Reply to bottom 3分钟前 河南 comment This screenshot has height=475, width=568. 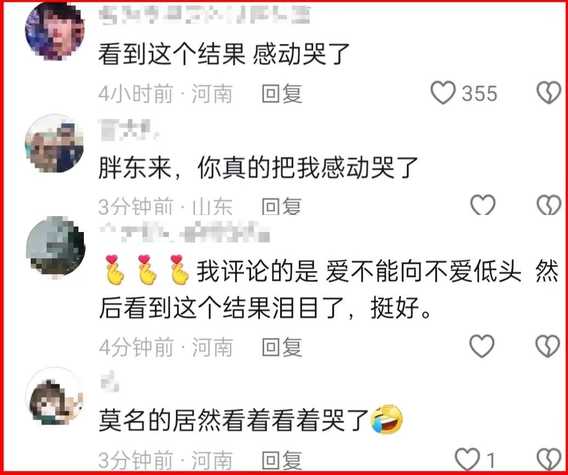[282, 460]
